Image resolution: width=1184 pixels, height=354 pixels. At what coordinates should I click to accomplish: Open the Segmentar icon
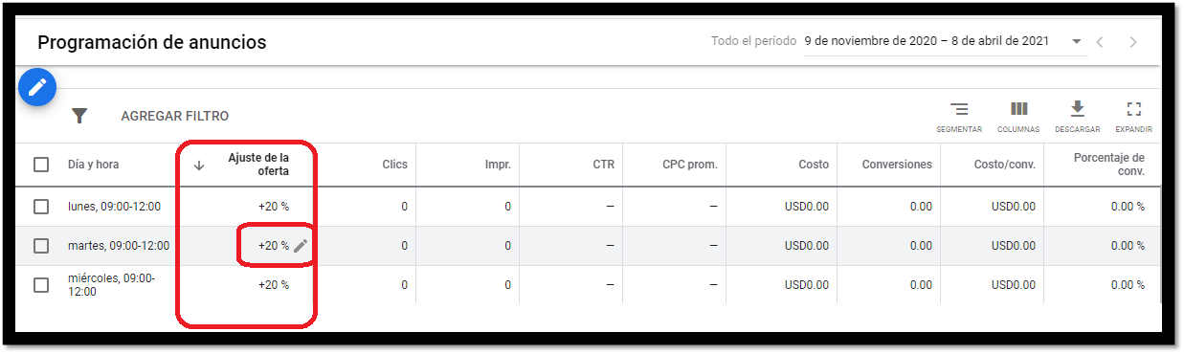point(959,109)
